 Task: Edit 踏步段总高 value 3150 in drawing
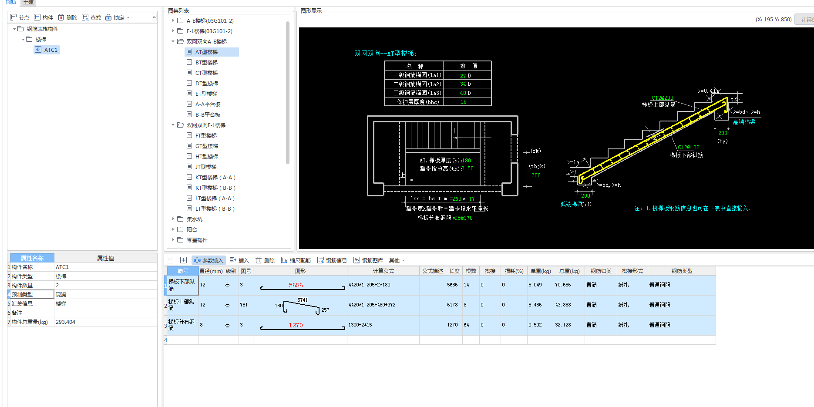(x=468, y=168)
